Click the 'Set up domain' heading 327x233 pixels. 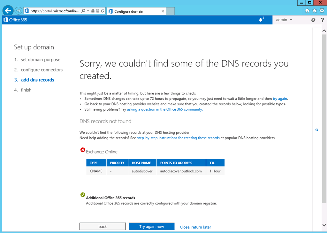(x=34, y=47)
